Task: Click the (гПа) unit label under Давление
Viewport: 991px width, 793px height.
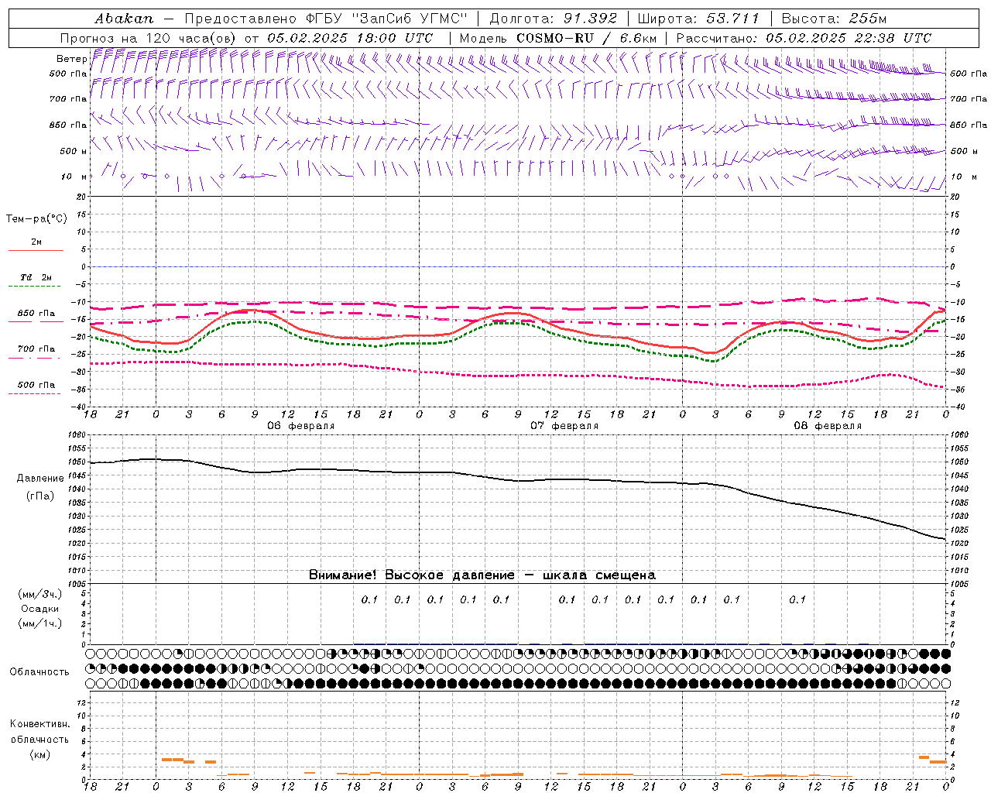Action: coord(40,496)
